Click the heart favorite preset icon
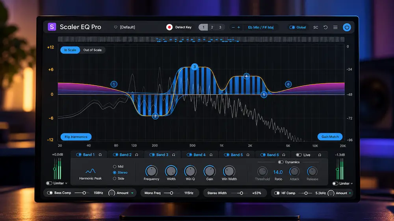The image size is (394, 221). 115,27
